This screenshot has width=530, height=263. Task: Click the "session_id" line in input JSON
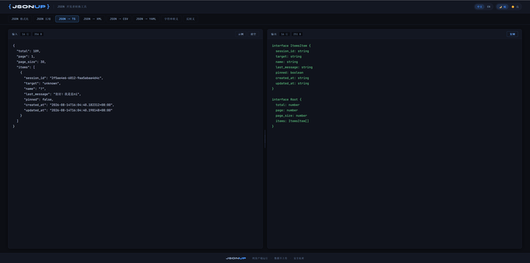(x=64, y=78)
